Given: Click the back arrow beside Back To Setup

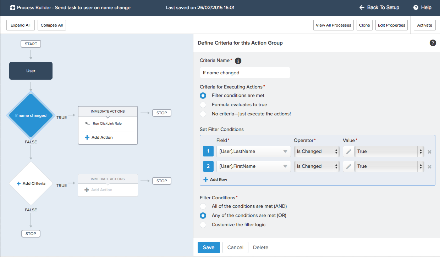Looking at the screenshot, I should click(362, 7).
